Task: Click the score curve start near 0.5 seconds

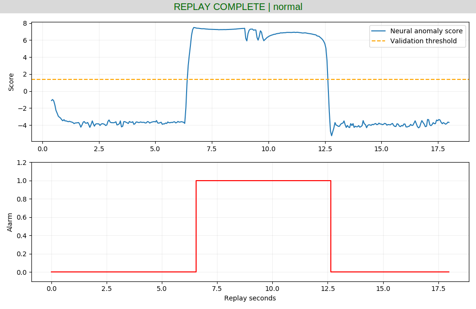Action: (52, 100)
